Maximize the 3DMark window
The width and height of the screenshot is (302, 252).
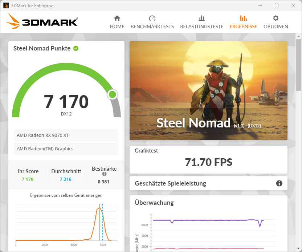pos(277,5)
